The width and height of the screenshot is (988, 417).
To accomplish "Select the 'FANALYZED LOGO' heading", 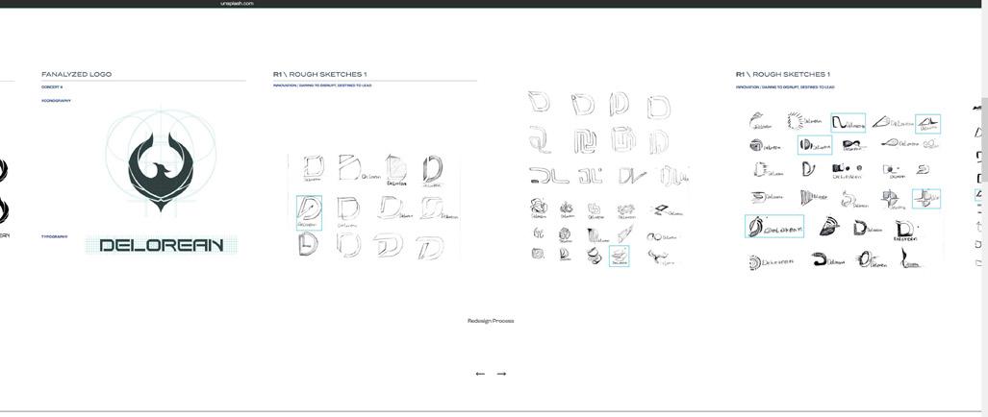I will click(76, 74).
